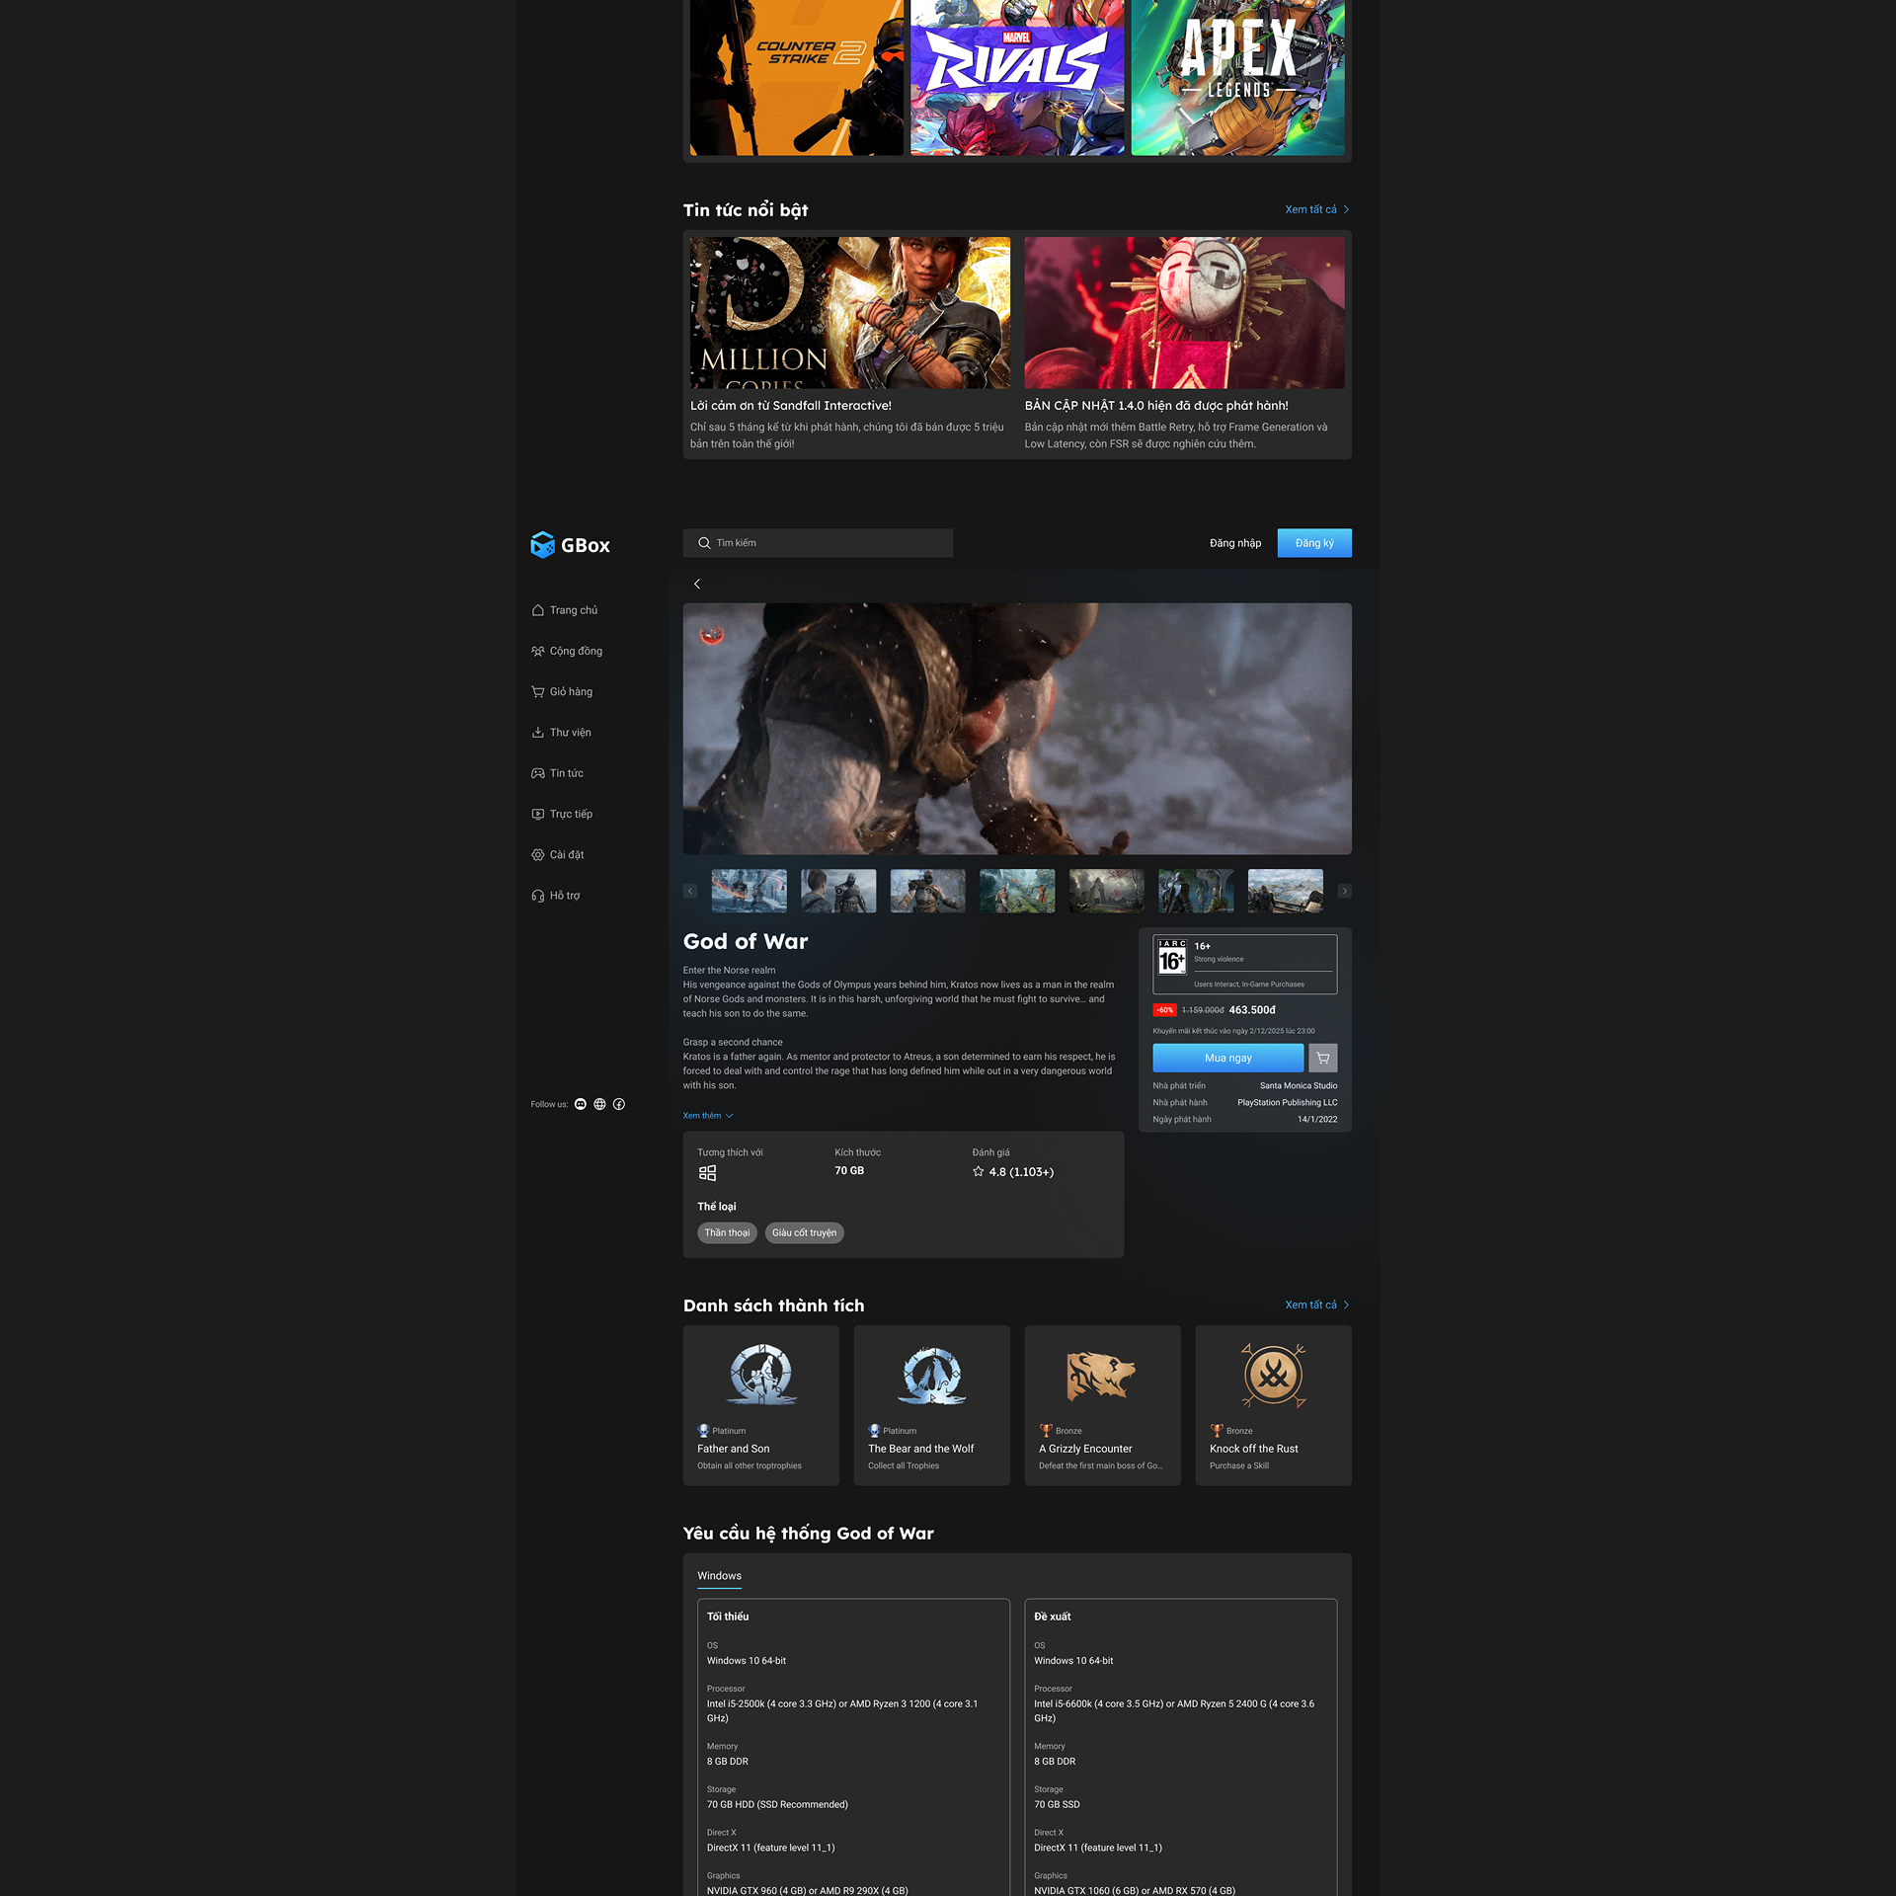
Task: Open the Cài đặt settings icon
Action: pos(537,854)
